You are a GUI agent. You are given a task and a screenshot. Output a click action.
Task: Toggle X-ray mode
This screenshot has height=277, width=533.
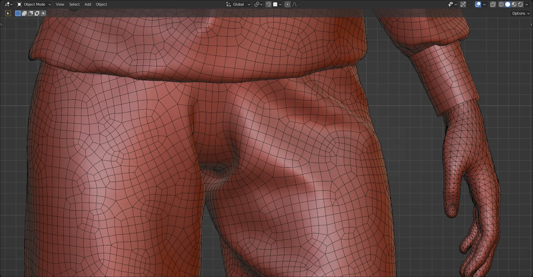click(x=493, y=4)
